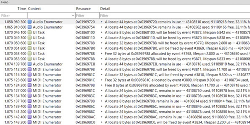
Task: Click the Detail filter input field
Action: (175, 16)
